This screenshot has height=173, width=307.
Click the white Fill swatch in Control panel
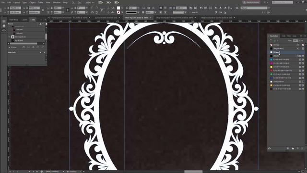118,8
